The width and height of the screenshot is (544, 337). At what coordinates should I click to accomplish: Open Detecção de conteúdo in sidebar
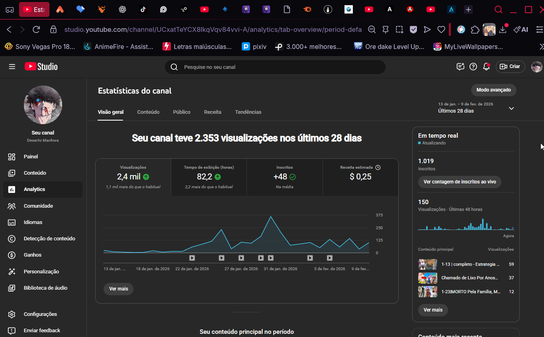click(49, 239)
